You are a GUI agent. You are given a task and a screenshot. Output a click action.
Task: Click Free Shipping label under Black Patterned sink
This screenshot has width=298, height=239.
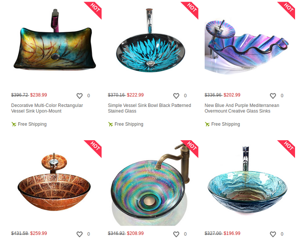tap(129, 124)
